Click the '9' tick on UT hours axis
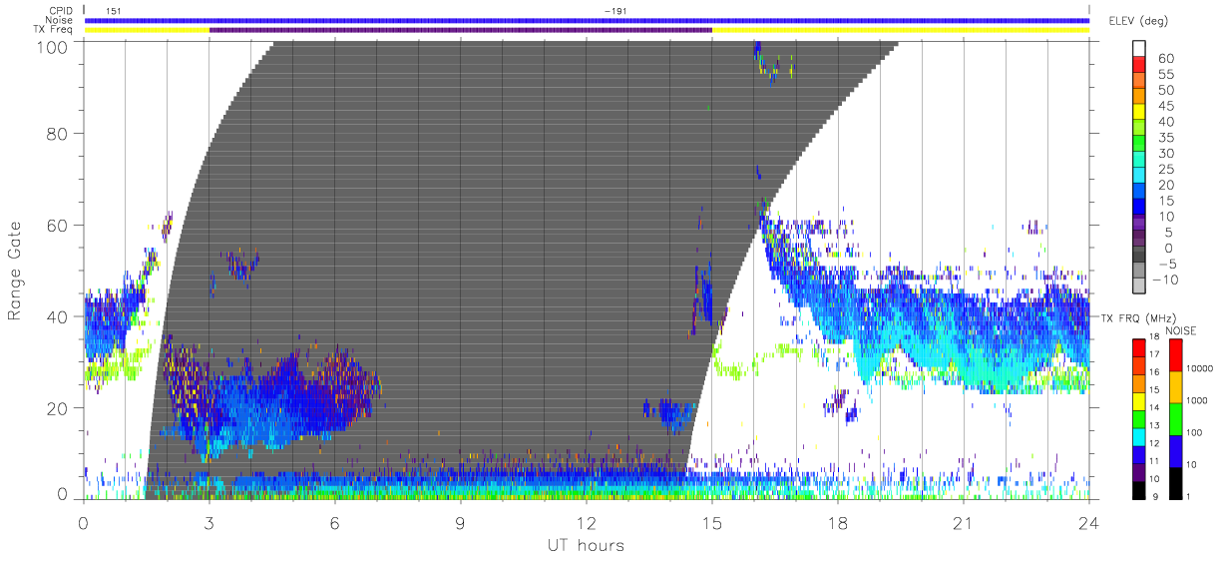Screen dimensions: 1225x566 (x=460, y=522)
